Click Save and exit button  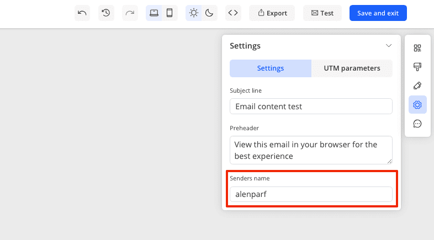(x=378, y=13)
